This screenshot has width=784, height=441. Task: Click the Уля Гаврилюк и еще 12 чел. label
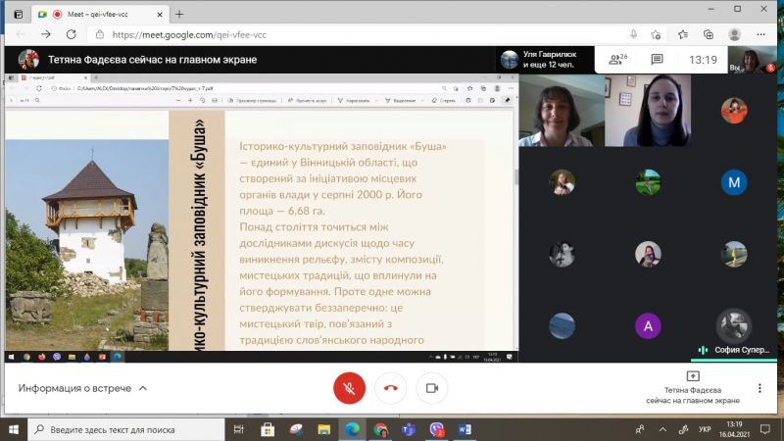[550, 60]
